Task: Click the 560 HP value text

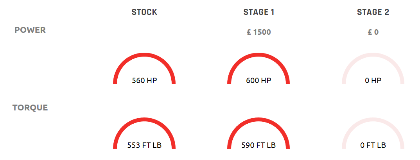Action: (144, 80)
